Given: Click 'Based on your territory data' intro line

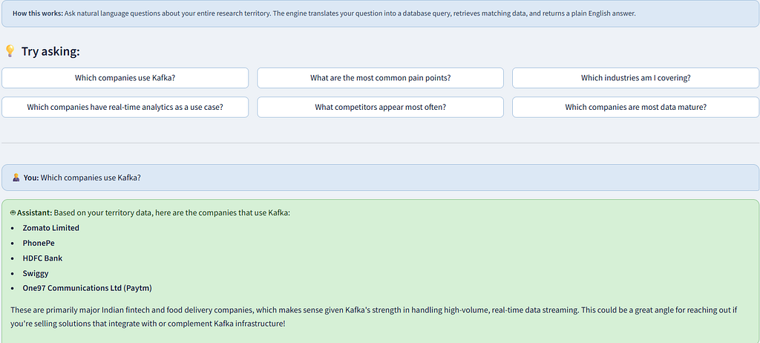Looking at the screenshot, I should tap(171, 213).
